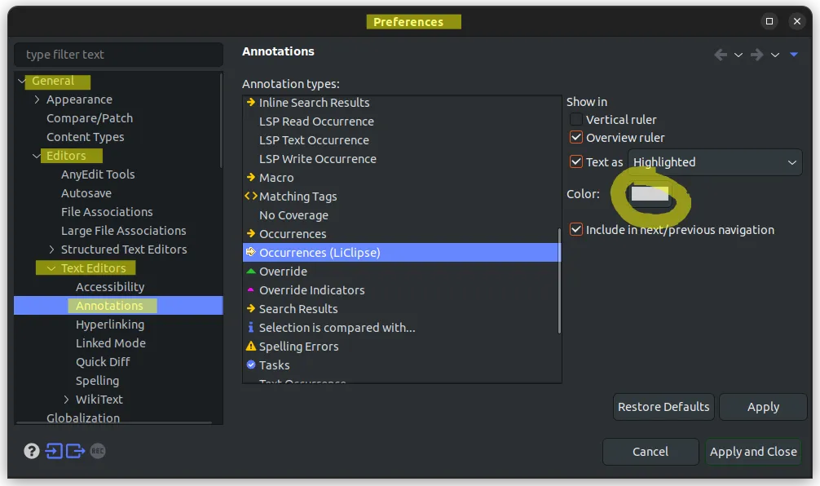Open the Quick Diff preferences page
The width and height of the screenshot is (820, 486).
103,362
